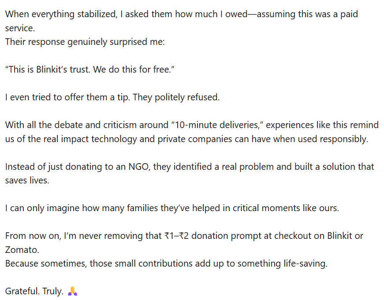The image size is (384, 300).
Task: Click the folded hands emoji
Action: pos(73,291)
